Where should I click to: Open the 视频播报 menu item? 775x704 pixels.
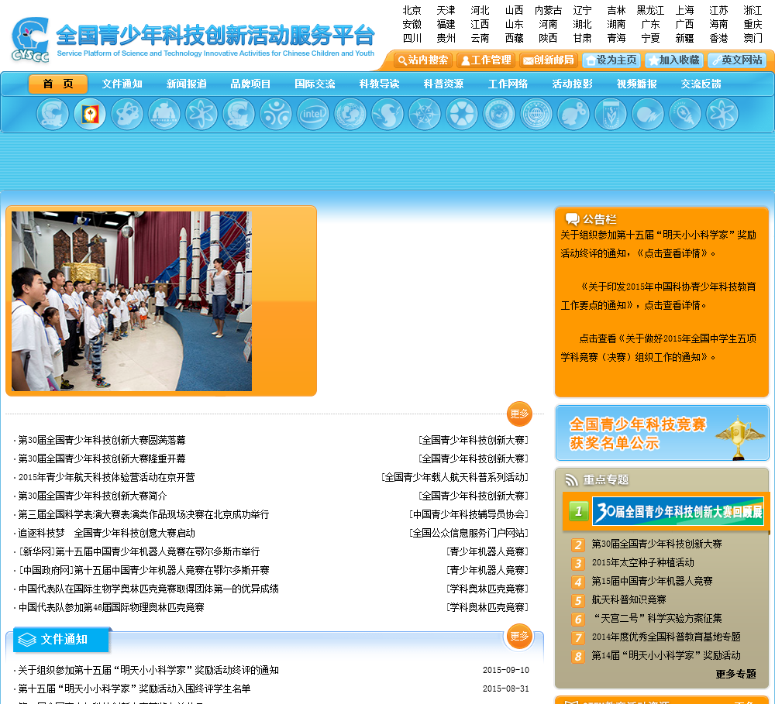[636, 84]
